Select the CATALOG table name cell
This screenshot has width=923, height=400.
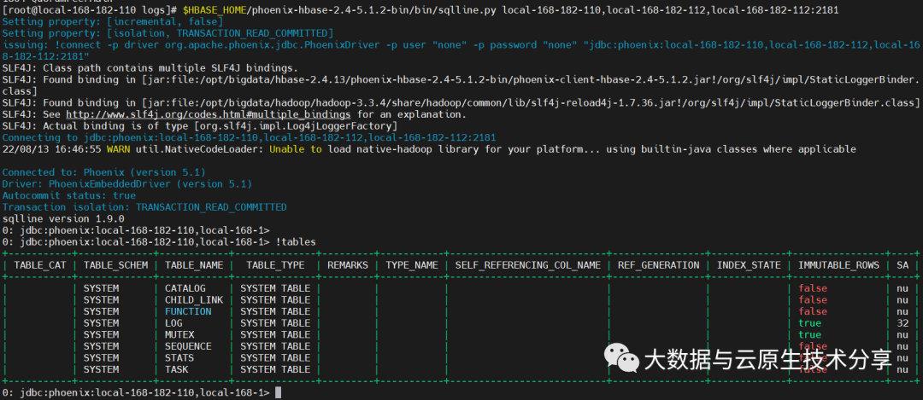185,288
